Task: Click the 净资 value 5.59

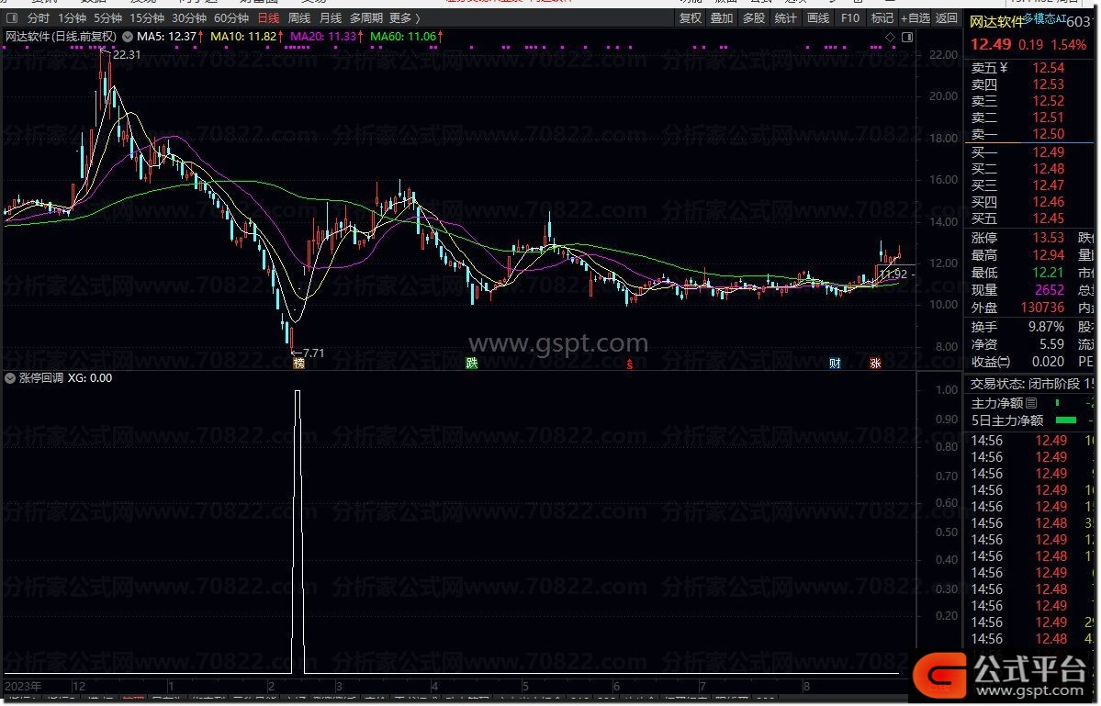Action: coord(1051,344)
